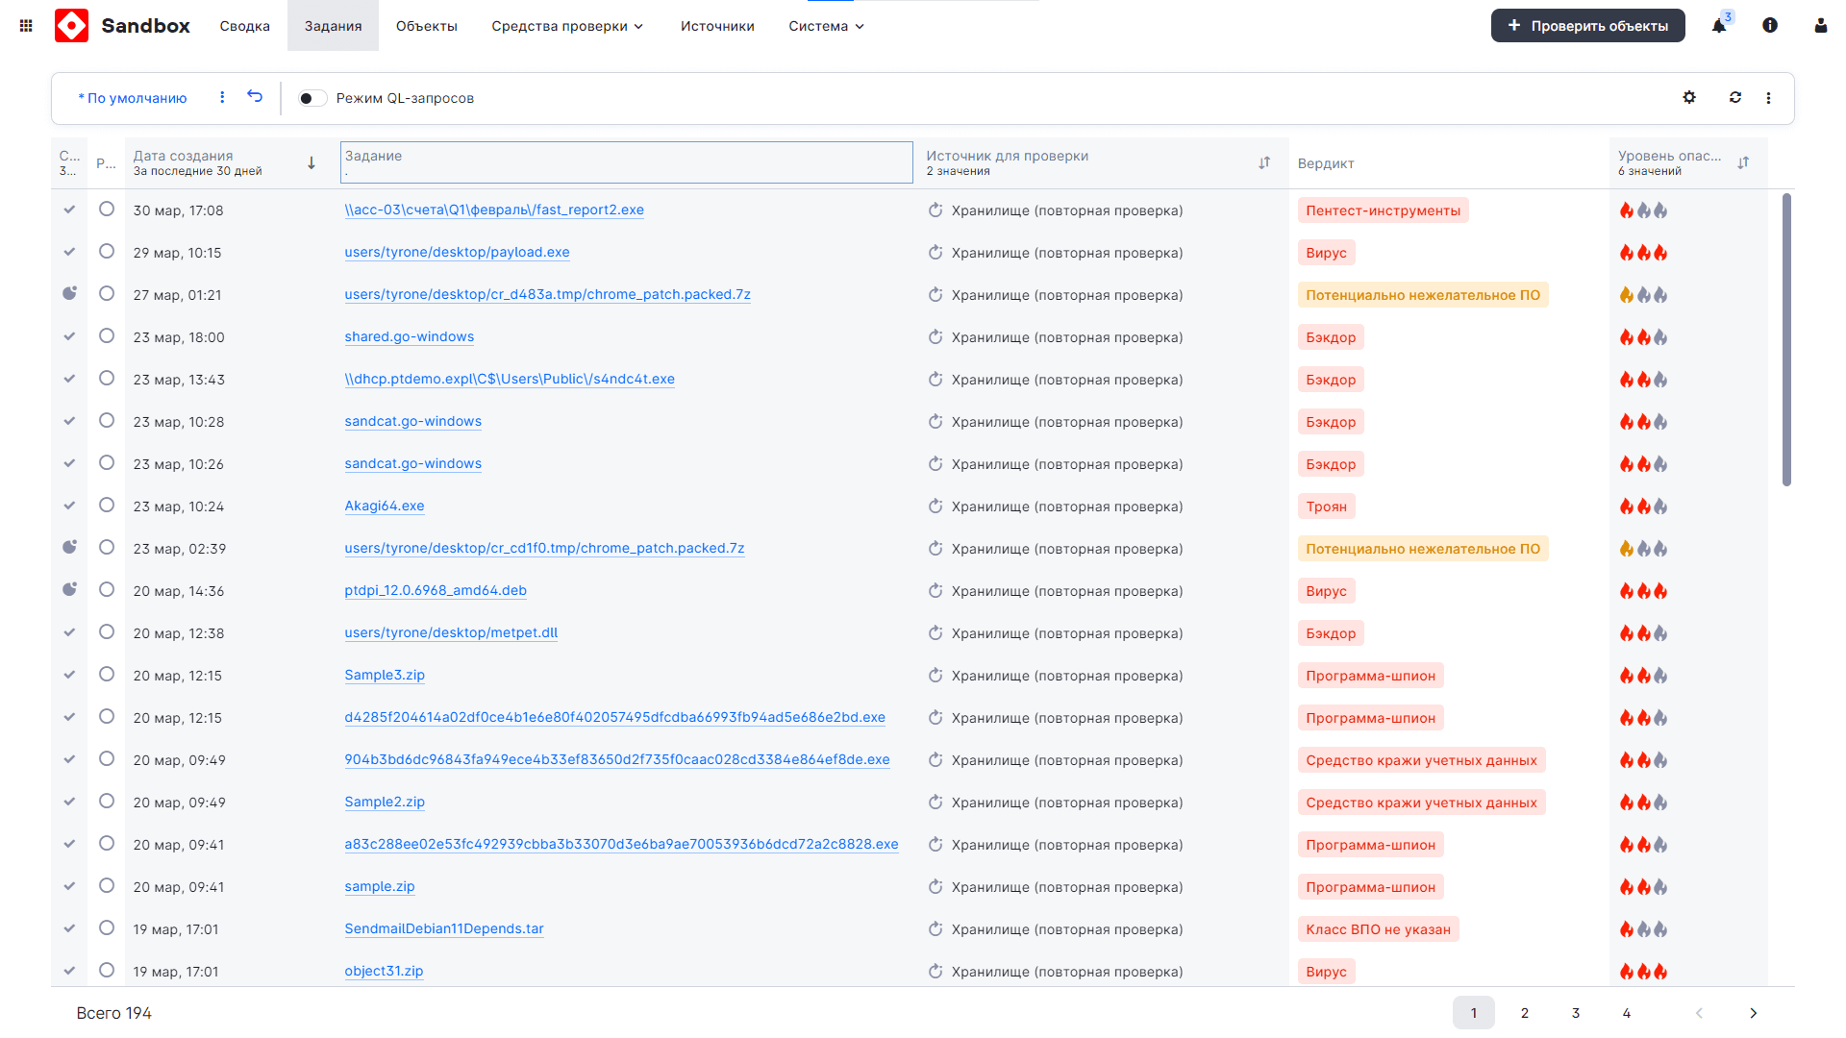This screenshot has height=1038, width=1846.
Task: Open the Sample3.zip task link
Action: [385, 675]
